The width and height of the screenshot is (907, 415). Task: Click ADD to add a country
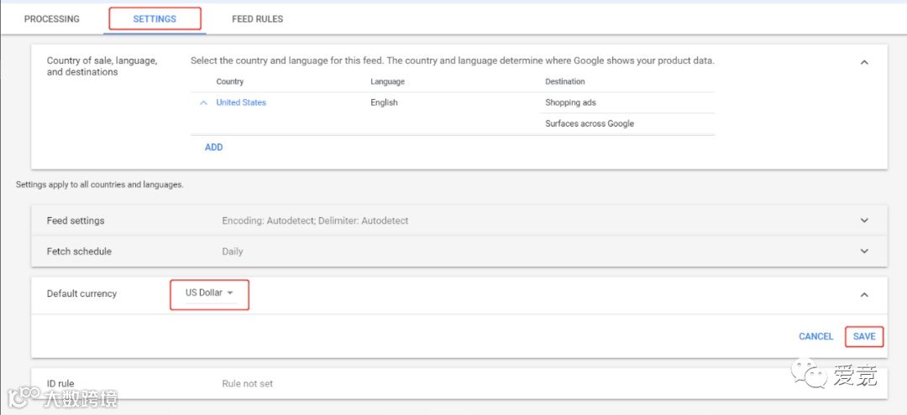click(x=214, y=148)
